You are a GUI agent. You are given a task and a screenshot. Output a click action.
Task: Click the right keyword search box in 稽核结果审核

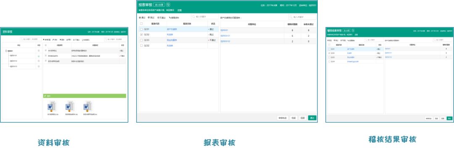442,40
